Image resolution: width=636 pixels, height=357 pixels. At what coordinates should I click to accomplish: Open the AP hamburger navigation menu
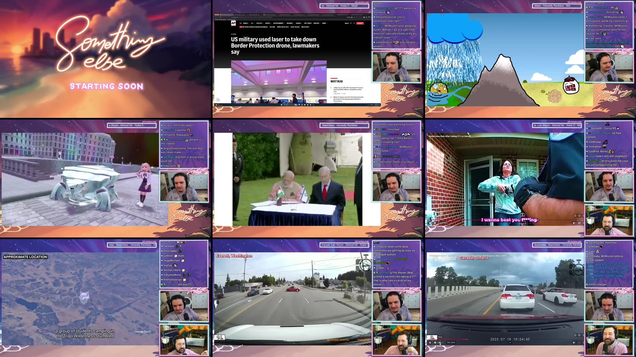coord(241,23)
